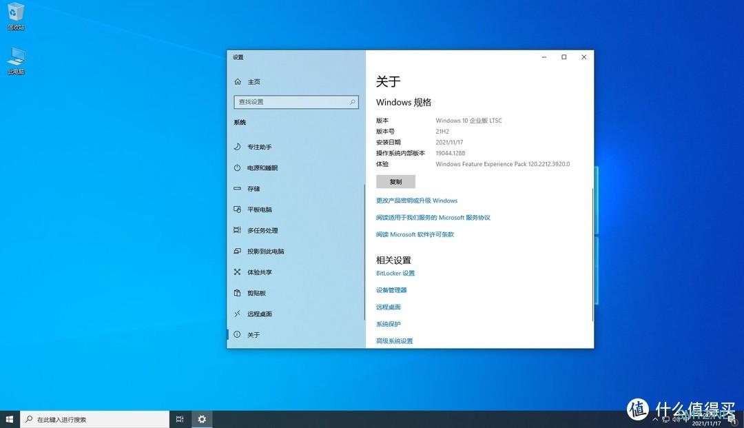Click the Windows 规格 heading

coord(404,103)
